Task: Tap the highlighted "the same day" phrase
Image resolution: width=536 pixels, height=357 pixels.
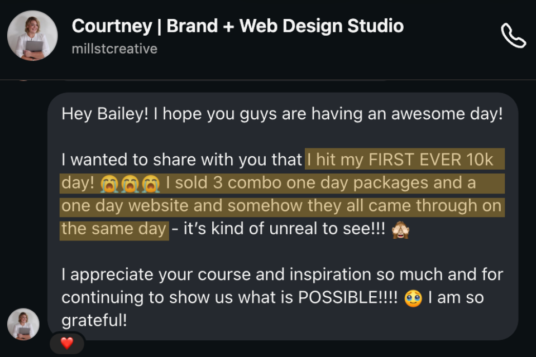Action: (x=114, y=229)
